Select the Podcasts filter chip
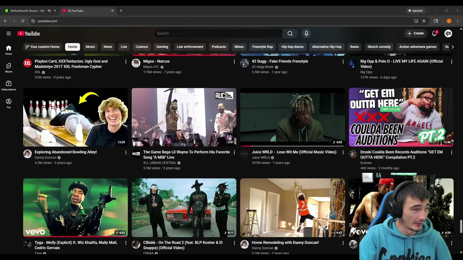The width and height of the screenshot is (463, 260). coord(219,47)
